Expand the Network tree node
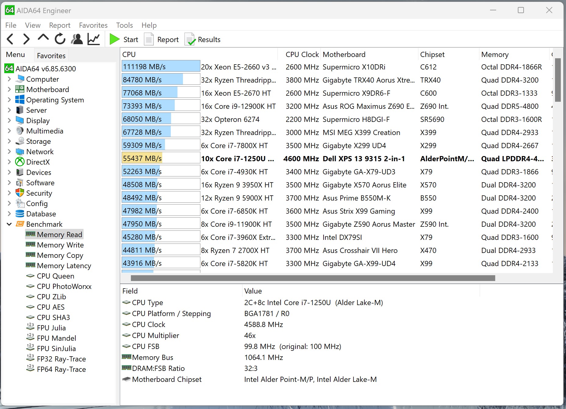This screenshot has width=566, height=409. click(x=9, y=151)
